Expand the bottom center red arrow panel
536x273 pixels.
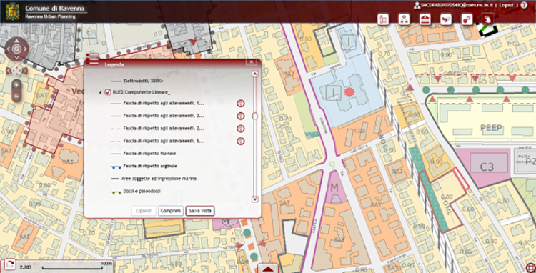(268, 269)
